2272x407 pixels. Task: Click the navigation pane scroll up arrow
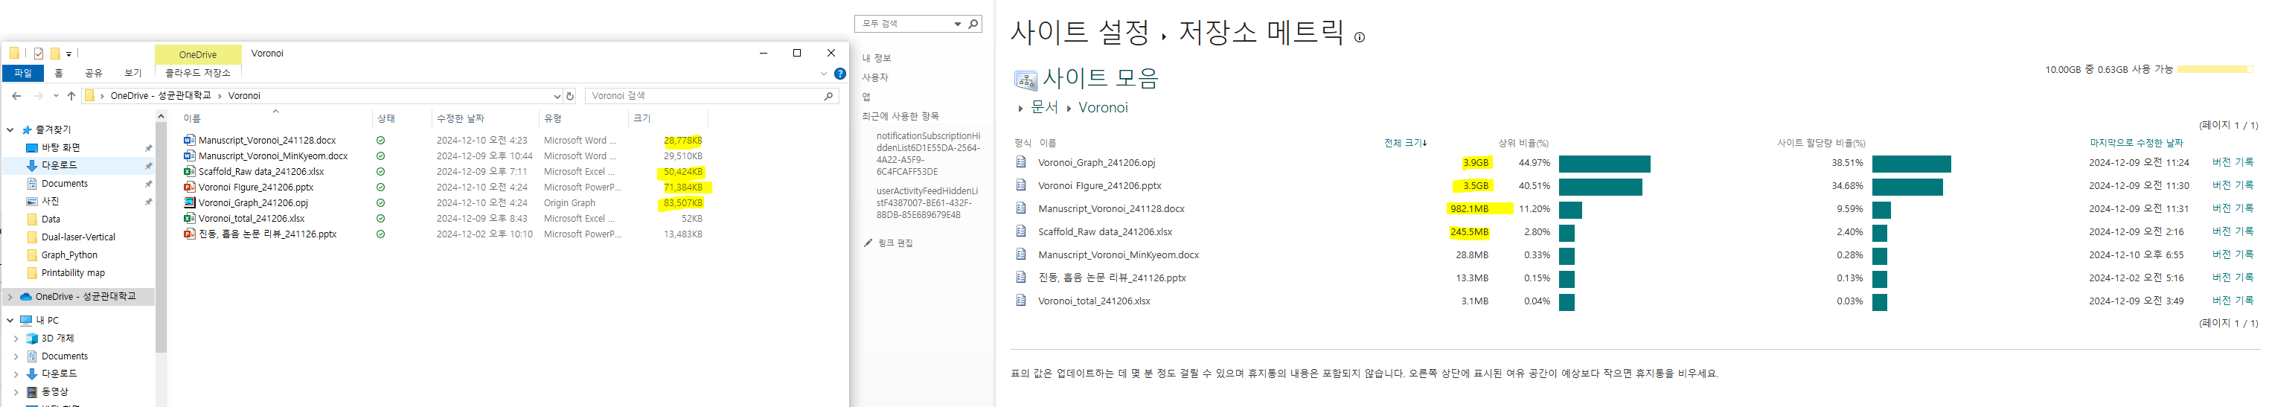point(161,116)
